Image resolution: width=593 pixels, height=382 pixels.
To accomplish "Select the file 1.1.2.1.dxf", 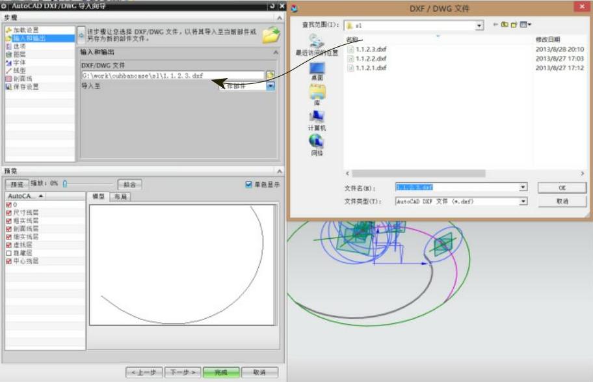I will click(371, 68).
